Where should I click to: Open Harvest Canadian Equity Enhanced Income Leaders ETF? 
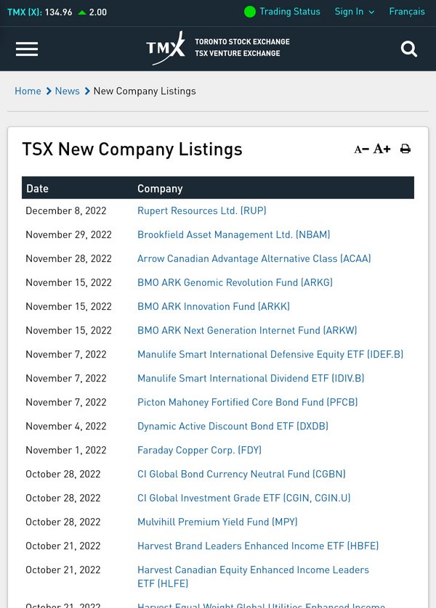253,577
